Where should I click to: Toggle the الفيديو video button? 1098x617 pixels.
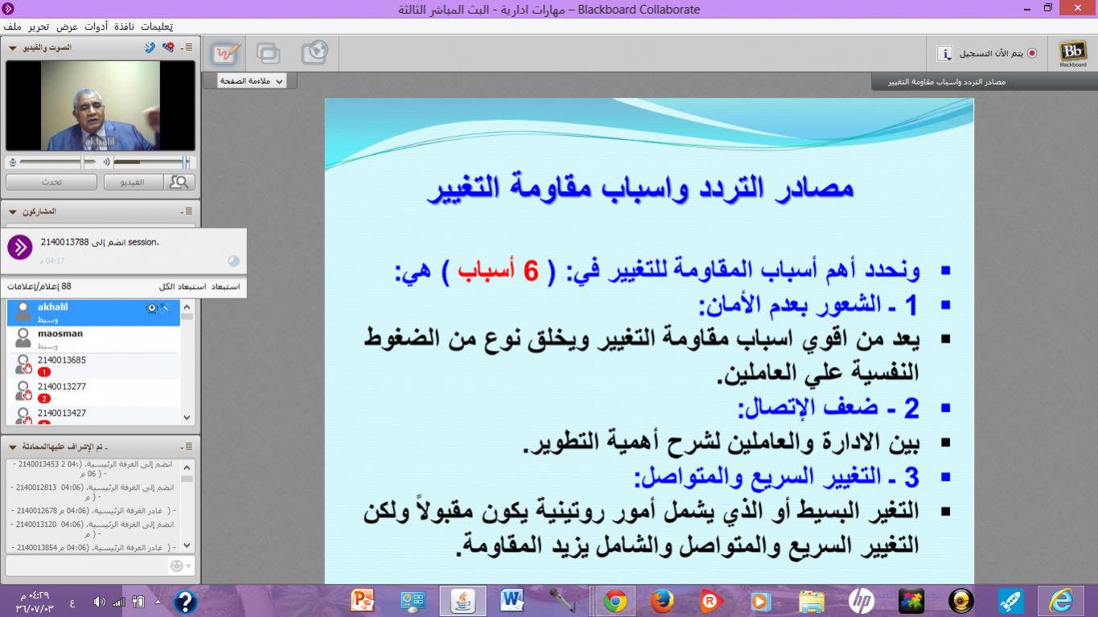point(134,183)
